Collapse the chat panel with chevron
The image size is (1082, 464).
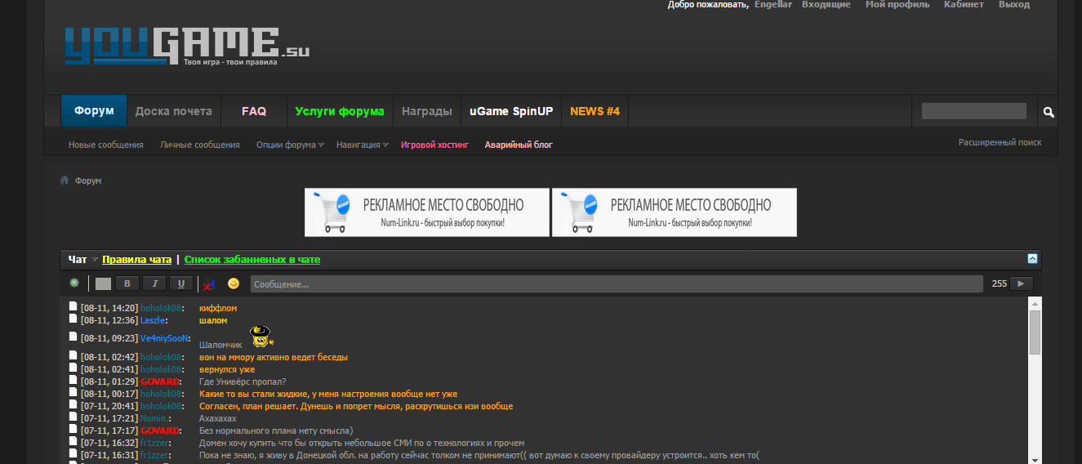click(1032, 259)
